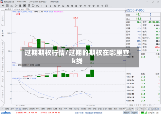Shift chart left with left arrow icon
161x115 pixels.
point(89,6)
